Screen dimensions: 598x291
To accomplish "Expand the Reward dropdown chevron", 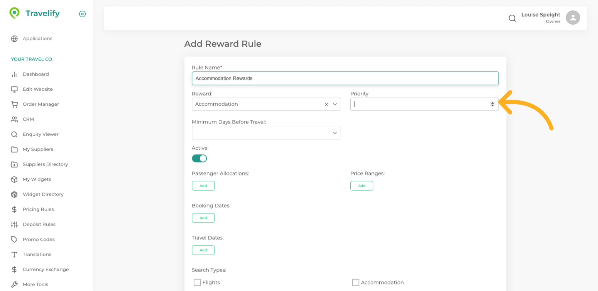I will pyautogui.click(x=335, y=104).
